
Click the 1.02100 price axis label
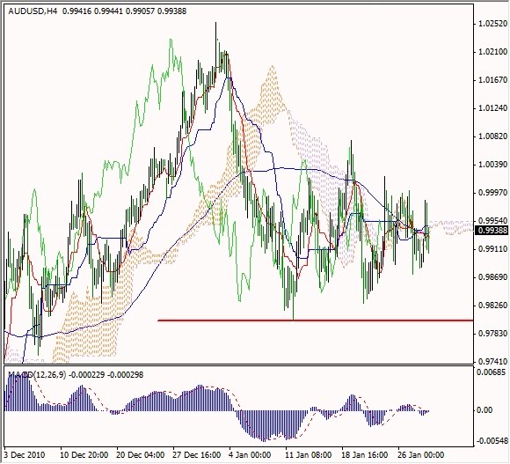(492, 52)
